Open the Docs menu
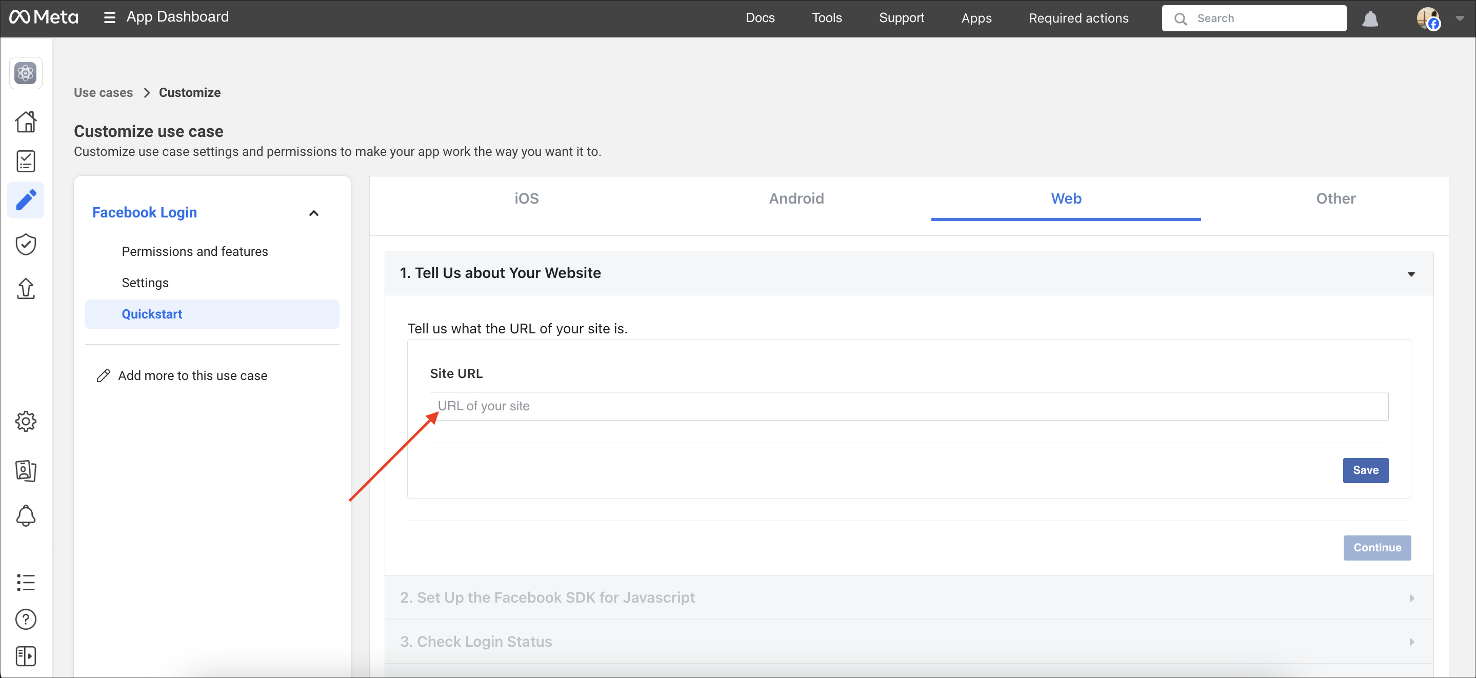1476x678 pixels. (x=760, y=18)
